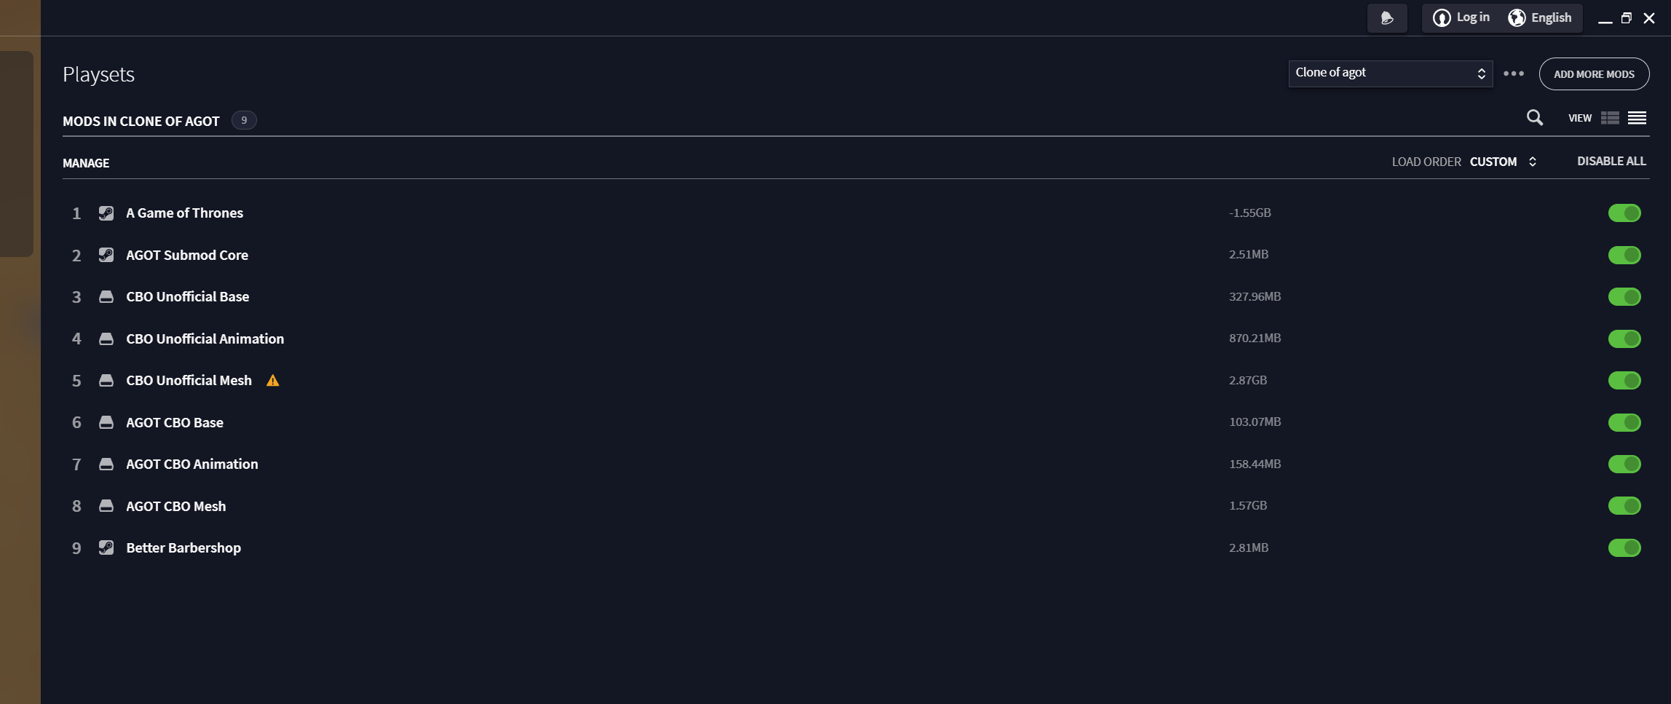Click the Add More Mods button
Viewport: 1671px width, 704px height.
1593,74
